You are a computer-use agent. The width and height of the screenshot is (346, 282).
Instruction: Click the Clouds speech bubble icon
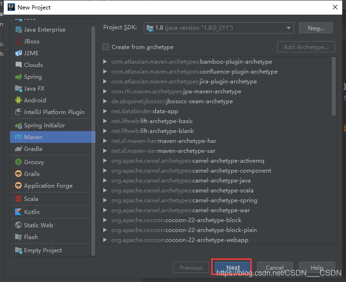18,65
